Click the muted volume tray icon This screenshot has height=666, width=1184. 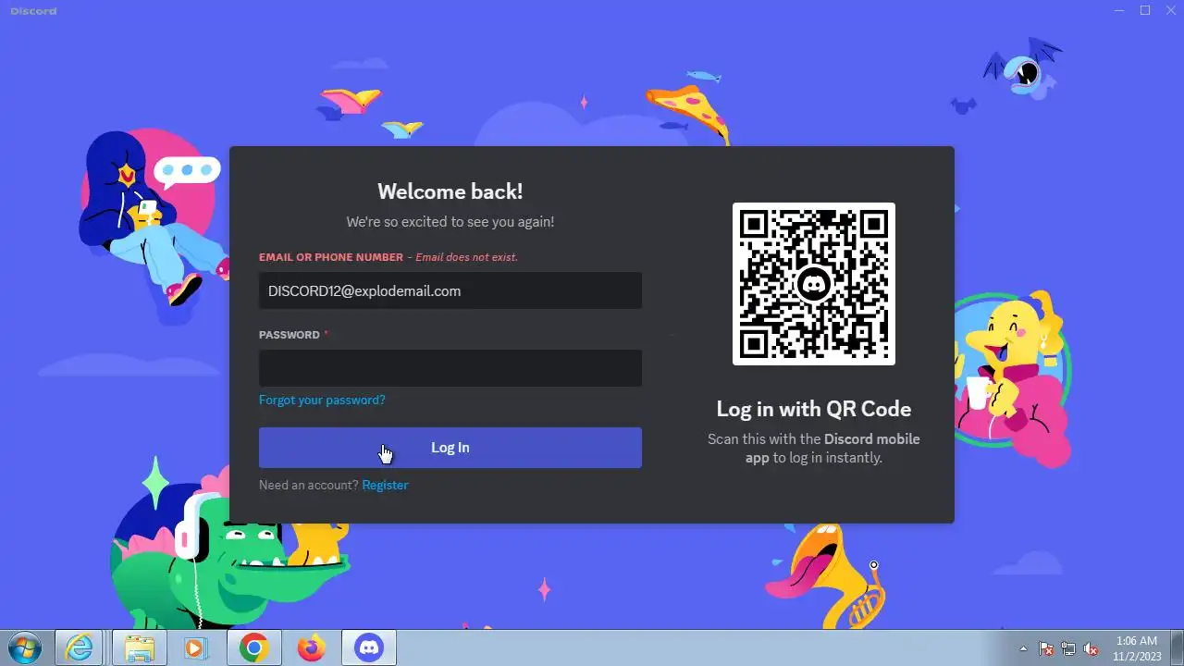(1091, 648)
